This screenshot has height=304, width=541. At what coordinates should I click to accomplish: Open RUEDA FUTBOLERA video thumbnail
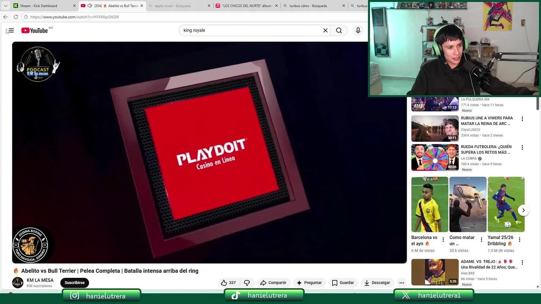(435, 157)
